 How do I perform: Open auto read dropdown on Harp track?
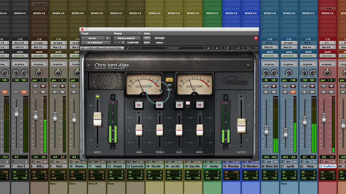[x=308, y=56]
